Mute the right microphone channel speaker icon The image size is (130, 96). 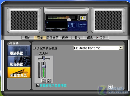49,81
